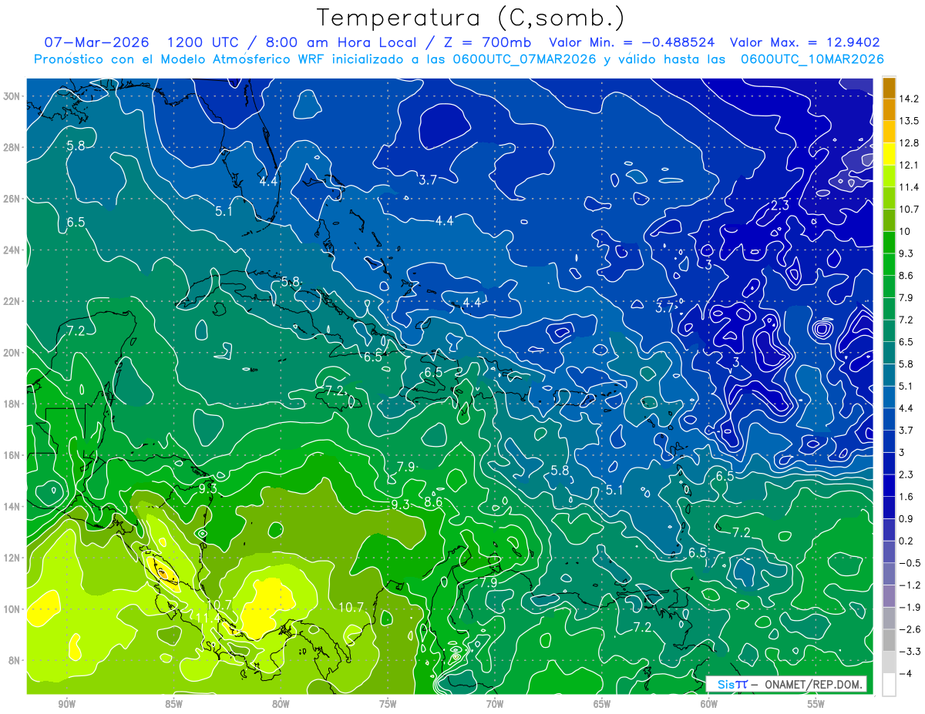Viewport: 925px width, 714px height.
Task: Click the "3.7" contour label near 28N
Action: [x=428, y=180]
